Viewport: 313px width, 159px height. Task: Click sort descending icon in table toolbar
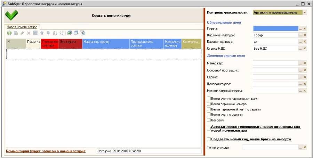(x=60, y=33)
